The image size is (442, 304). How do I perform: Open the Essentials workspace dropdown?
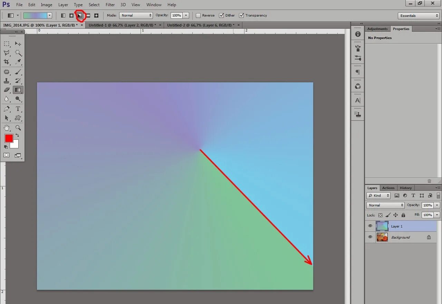419,16
